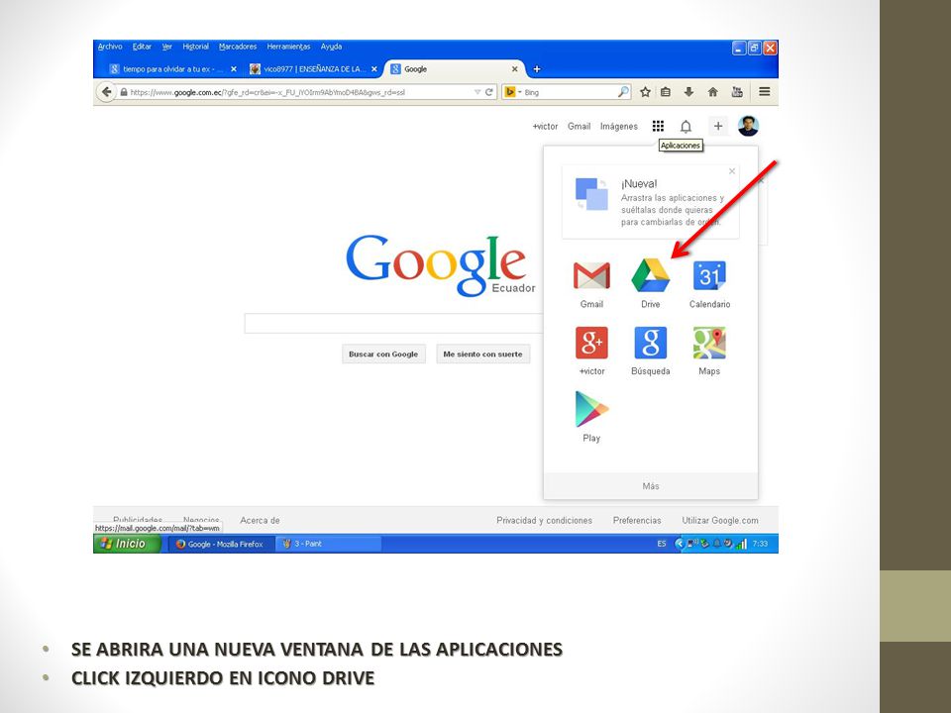
Task: Open the Archivo menu
Action: [110, 47]
